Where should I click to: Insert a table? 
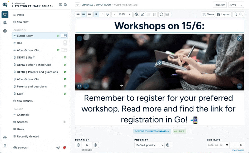click(167, 14)
